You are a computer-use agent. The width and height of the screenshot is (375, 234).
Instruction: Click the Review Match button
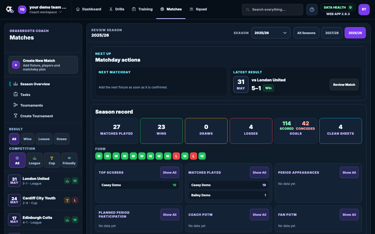click(344, 84)
